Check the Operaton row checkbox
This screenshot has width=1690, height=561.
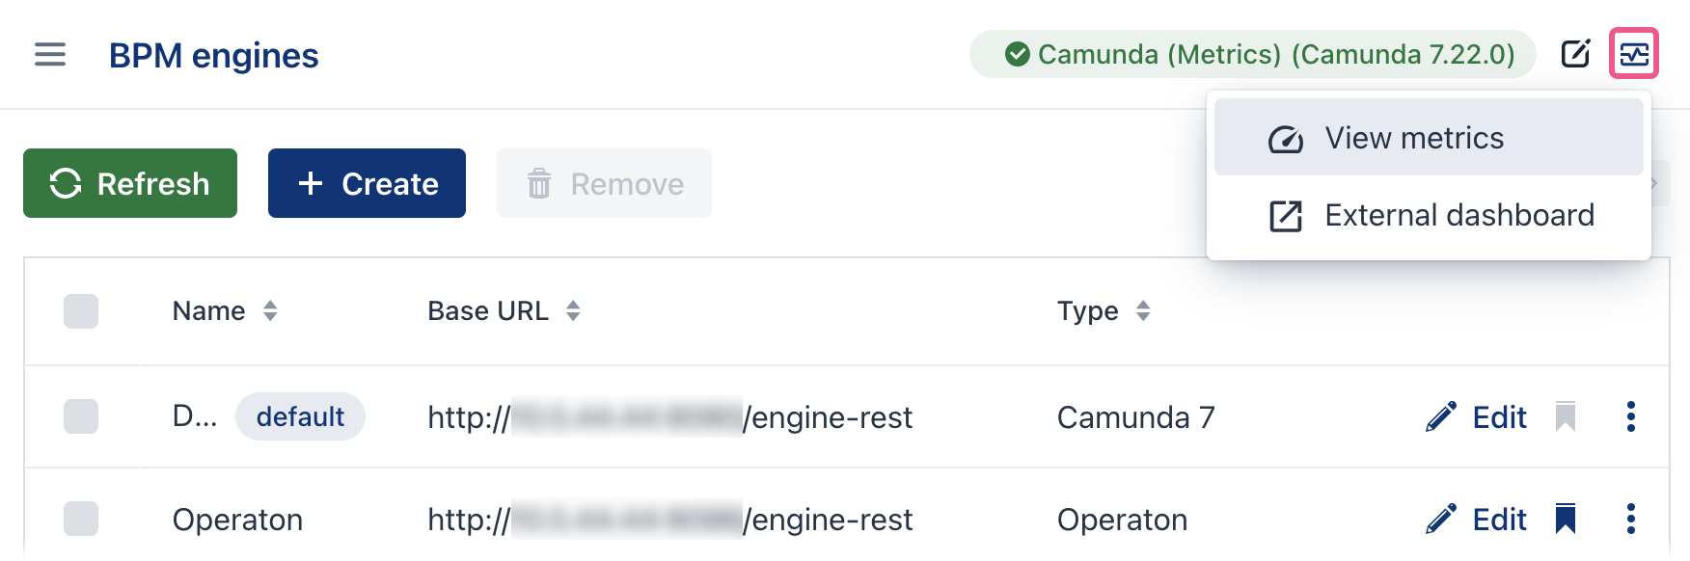[x=81, y=519]
